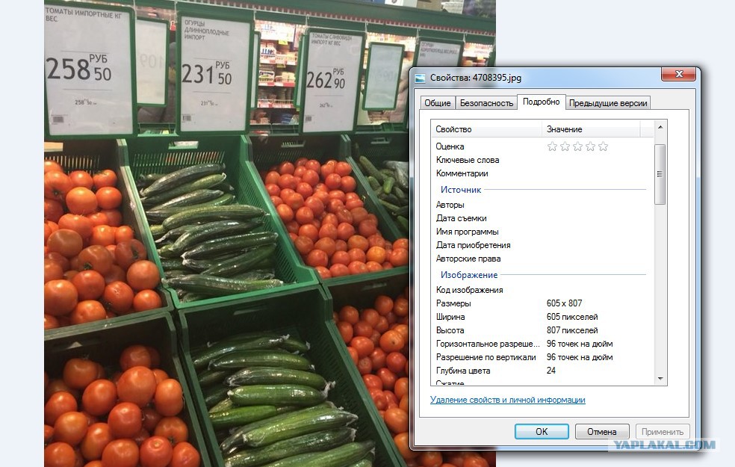Screen dimensions: 735x467
Task: Click the Отмена button
Action: click(602, 431)
